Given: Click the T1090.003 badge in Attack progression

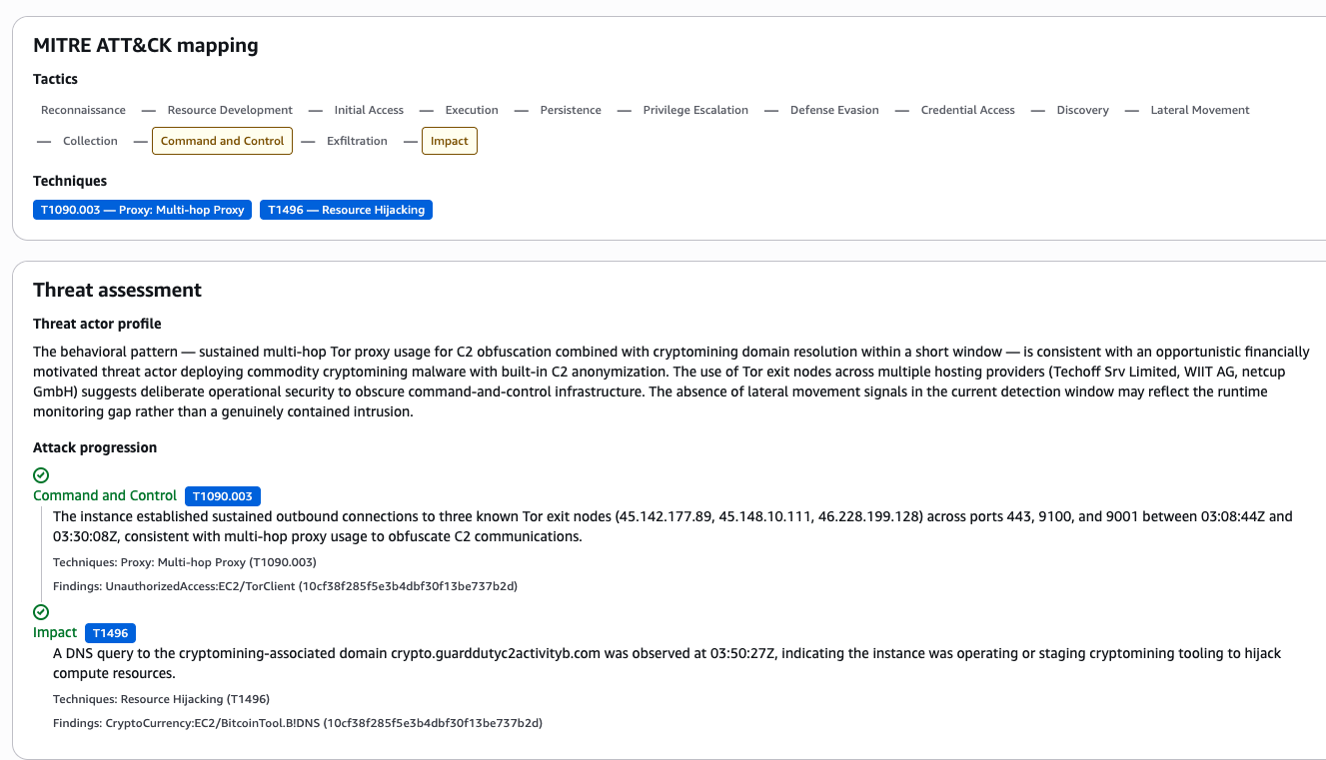Looking at the screenshot, I should [223, 495].
